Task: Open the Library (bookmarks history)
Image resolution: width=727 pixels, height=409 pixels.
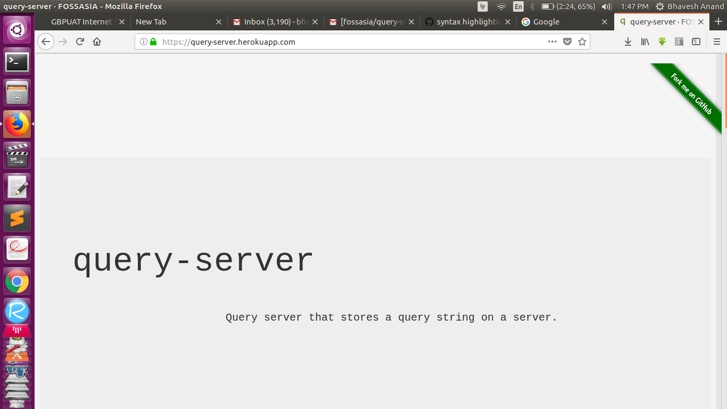Action: point(645,42)
